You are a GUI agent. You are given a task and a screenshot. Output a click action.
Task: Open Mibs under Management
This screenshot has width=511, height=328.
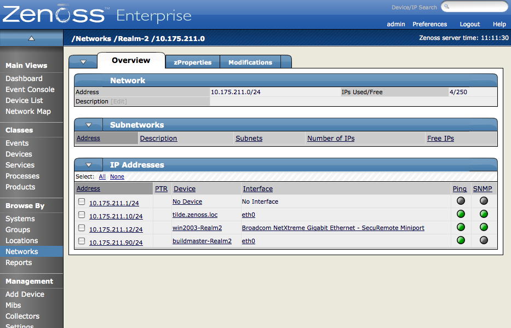click(13, 305)
